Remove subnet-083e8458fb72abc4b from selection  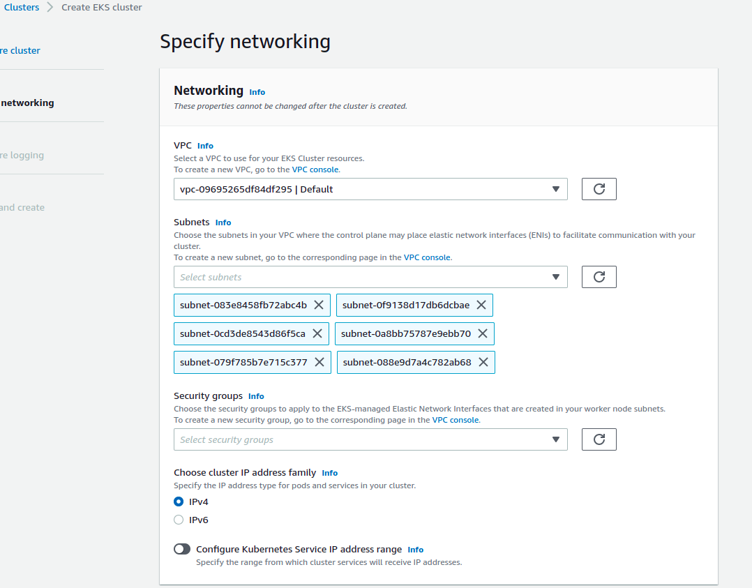tap(319, 305)
